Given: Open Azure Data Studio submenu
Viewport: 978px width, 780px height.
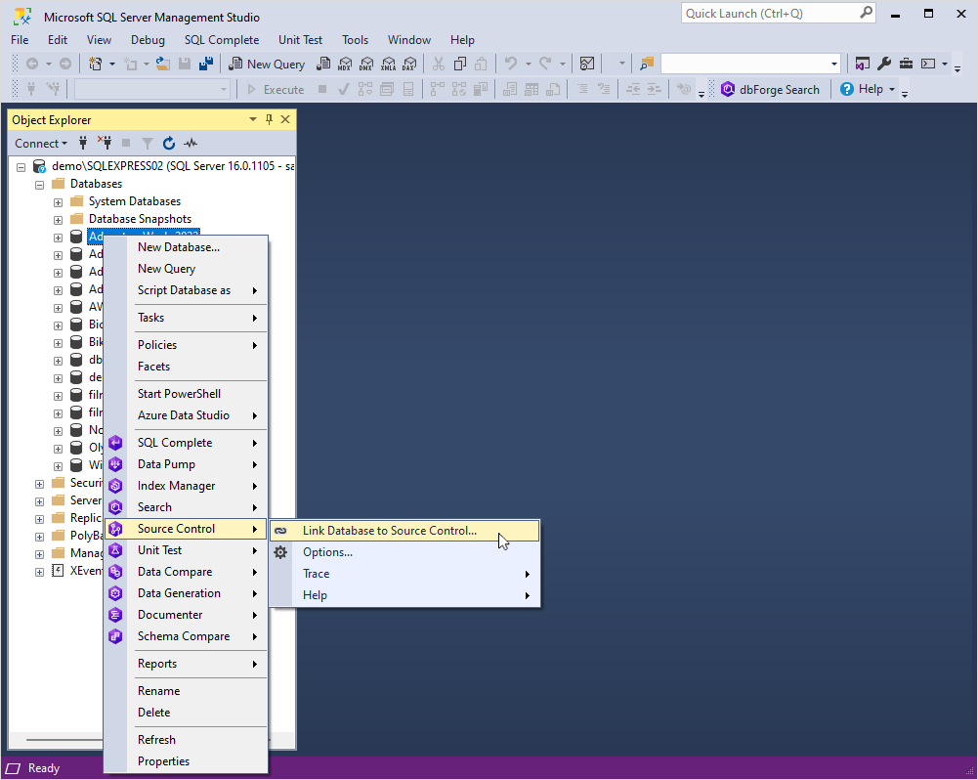Looking at the screenshot, I should pos(186,415).
